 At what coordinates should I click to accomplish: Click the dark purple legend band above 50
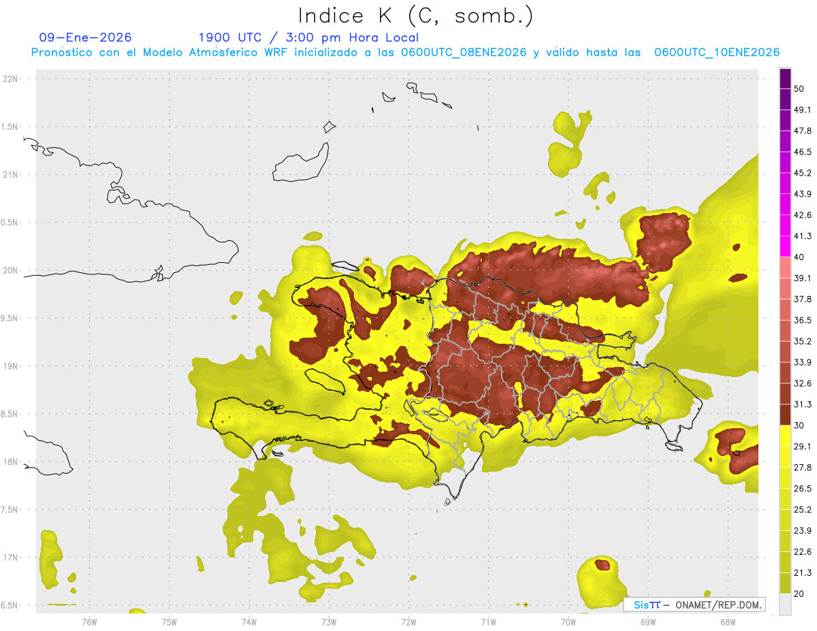785,78
